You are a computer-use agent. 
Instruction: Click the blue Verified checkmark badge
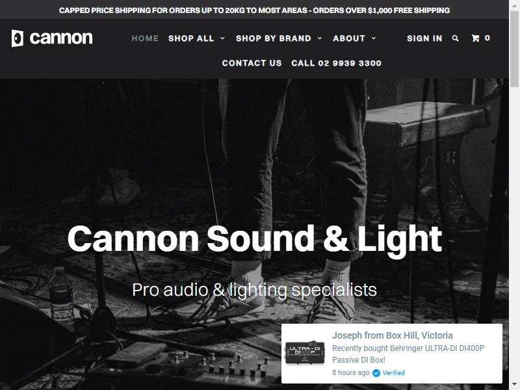[x=376, y=373]
